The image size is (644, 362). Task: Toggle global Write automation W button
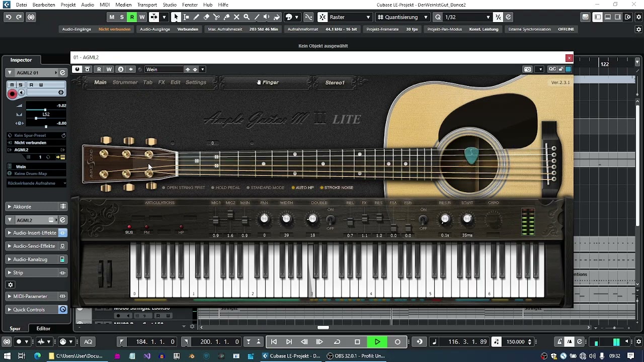142,17
